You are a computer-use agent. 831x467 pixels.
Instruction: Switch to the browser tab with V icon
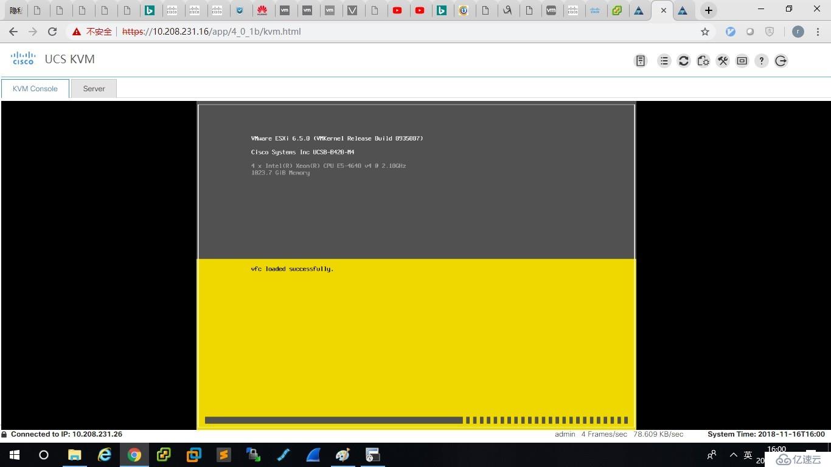[x=352, y=10]
